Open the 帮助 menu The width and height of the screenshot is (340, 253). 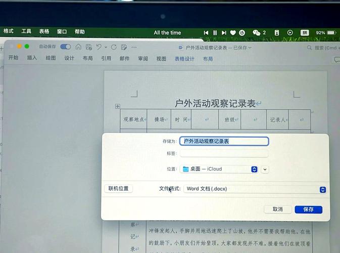(80, 32)
